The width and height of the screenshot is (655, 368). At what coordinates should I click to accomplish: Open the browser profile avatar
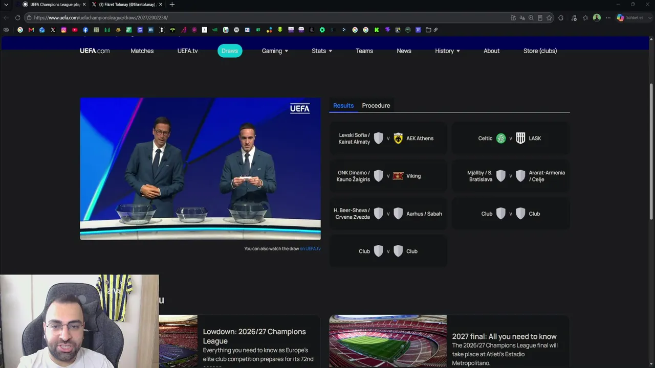597,18
